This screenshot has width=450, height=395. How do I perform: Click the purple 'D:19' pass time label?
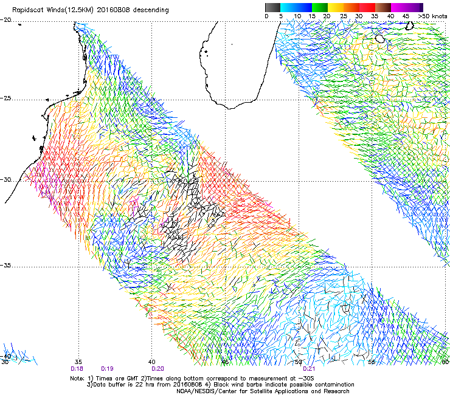[x=108, y=369]
